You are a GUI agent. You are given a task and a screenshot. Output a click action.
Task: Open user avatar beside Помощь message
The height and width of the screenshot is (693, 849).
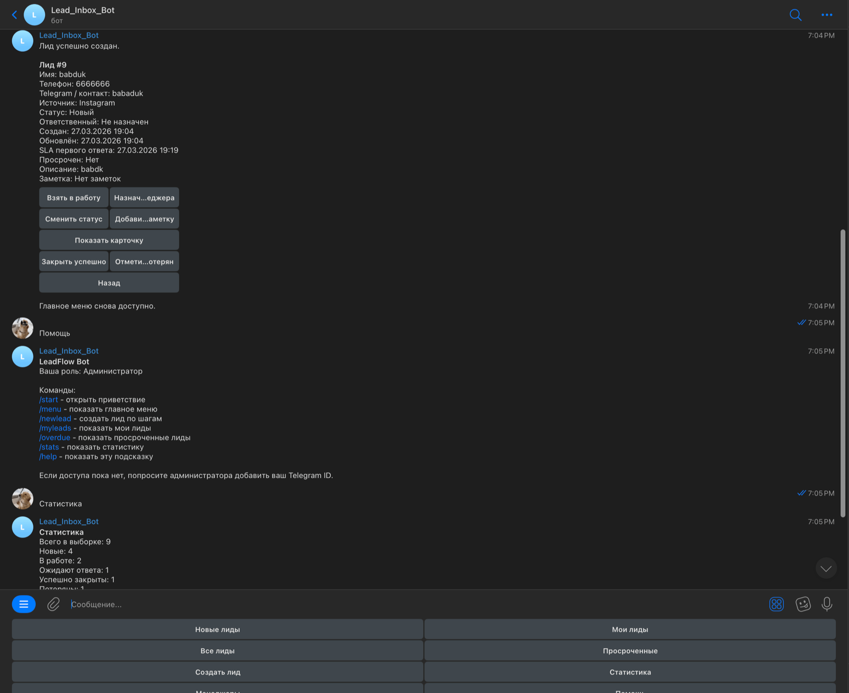coord(23,328)
